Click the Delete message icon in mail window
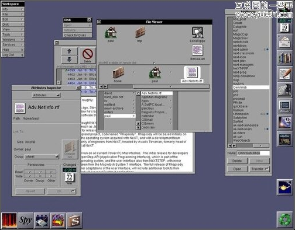 point(88,55)
